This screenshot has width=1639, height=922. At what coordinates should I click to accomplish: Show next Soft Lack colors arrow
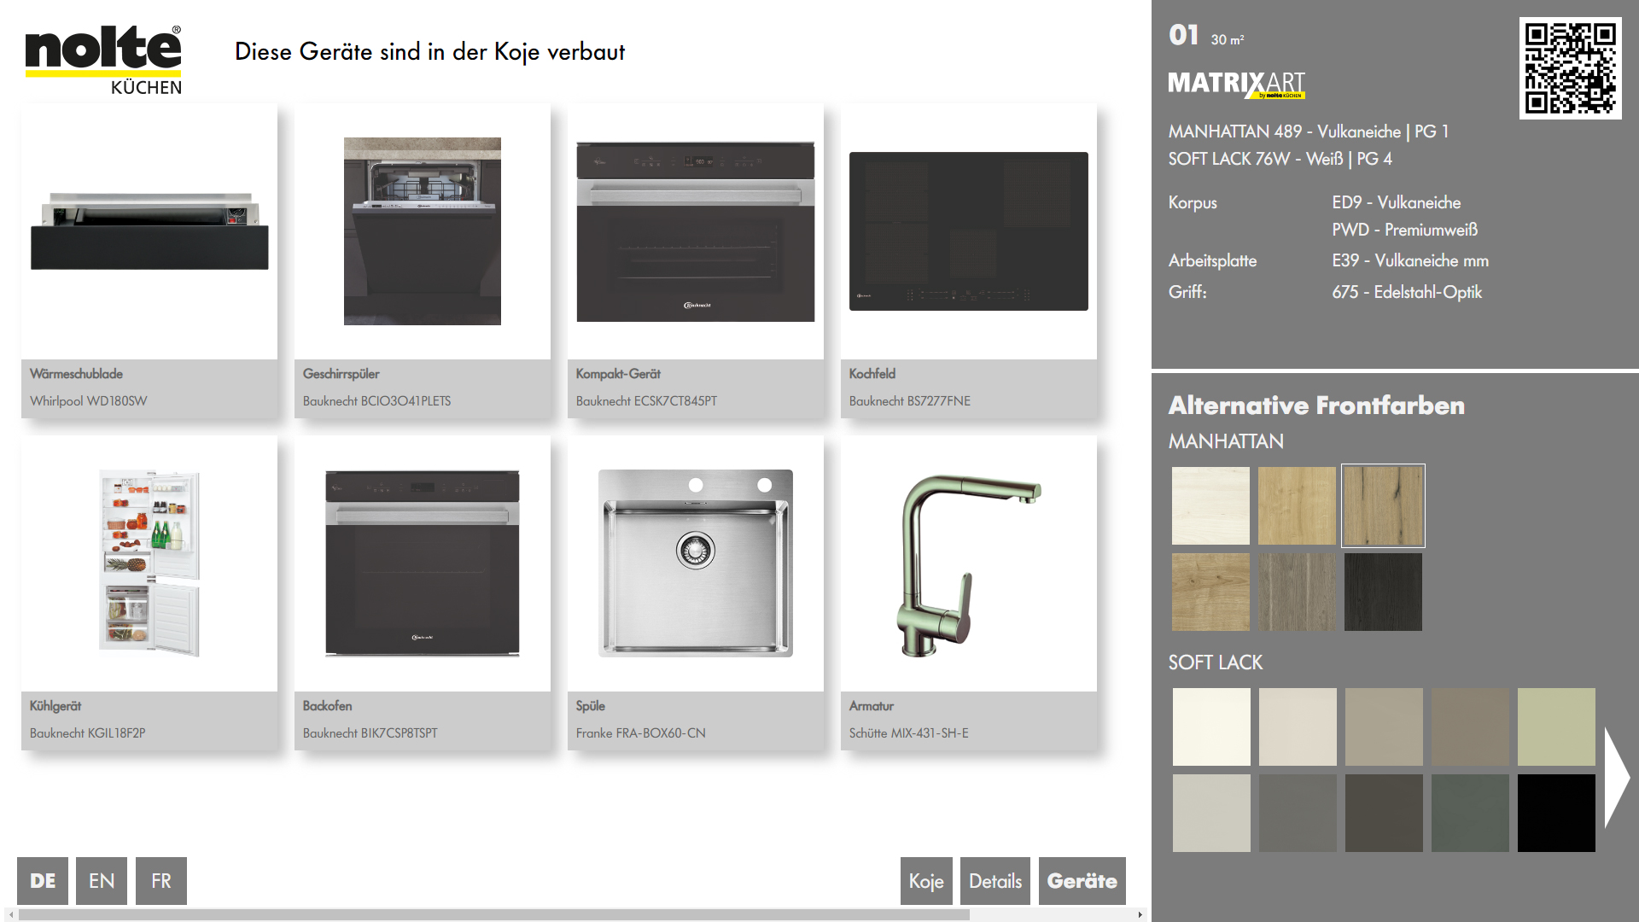coord(1616,778)
